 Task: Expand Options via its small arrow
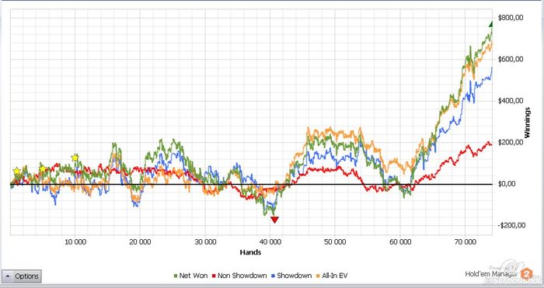(8, 276)
